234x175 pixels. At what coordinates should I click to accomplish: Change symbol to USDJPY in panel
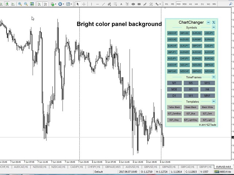pyautogui.click(x=209, y=33)
